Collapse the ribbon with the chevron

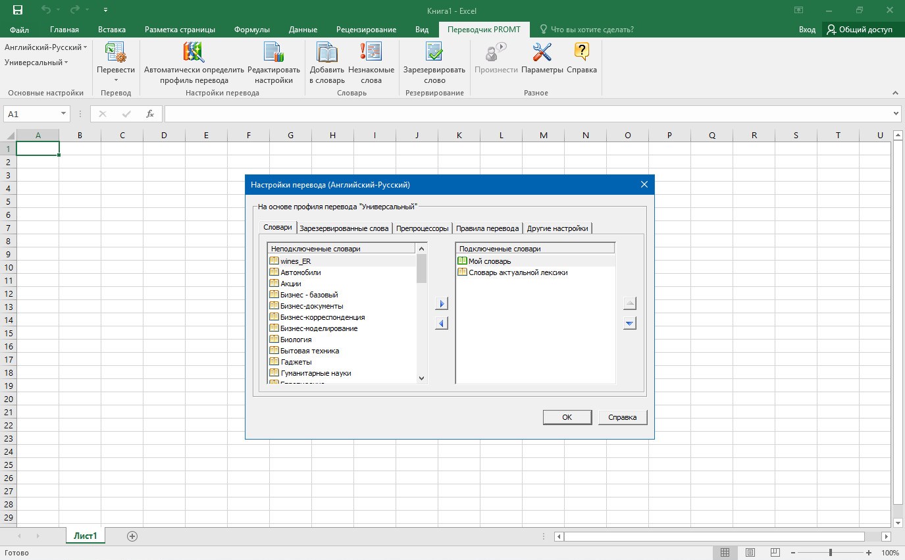895,93
